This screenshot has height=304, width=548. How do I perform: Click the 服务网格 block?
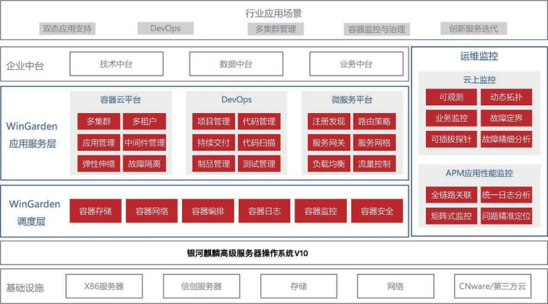point(375,143)
